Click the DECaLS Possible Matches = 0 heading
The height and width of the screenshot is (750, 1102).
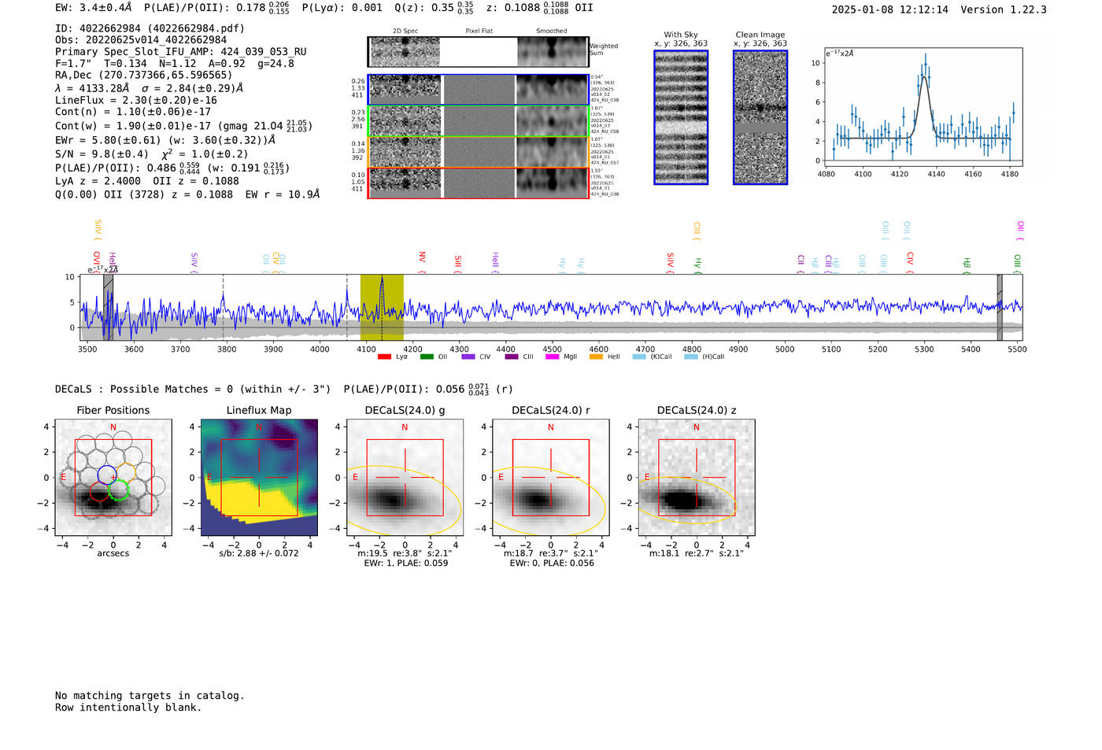click(x=193, y=390)
